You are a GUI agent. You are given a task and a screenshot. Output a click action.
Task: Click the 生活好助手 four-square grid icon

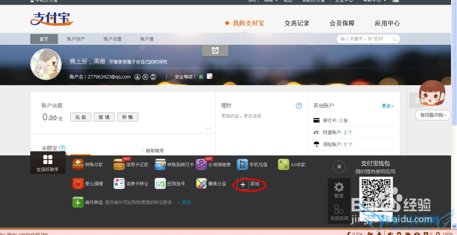48,160
